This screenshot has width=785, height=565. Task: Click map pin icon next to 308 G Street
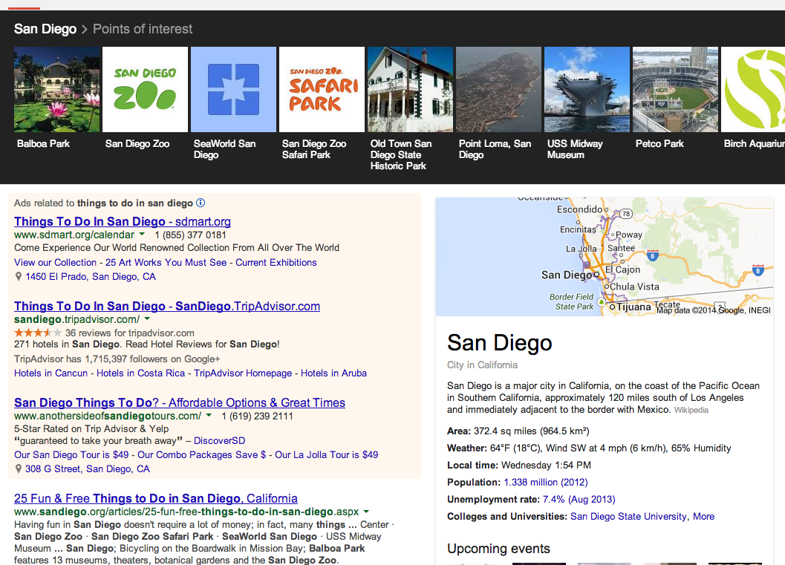click(19, 469)
